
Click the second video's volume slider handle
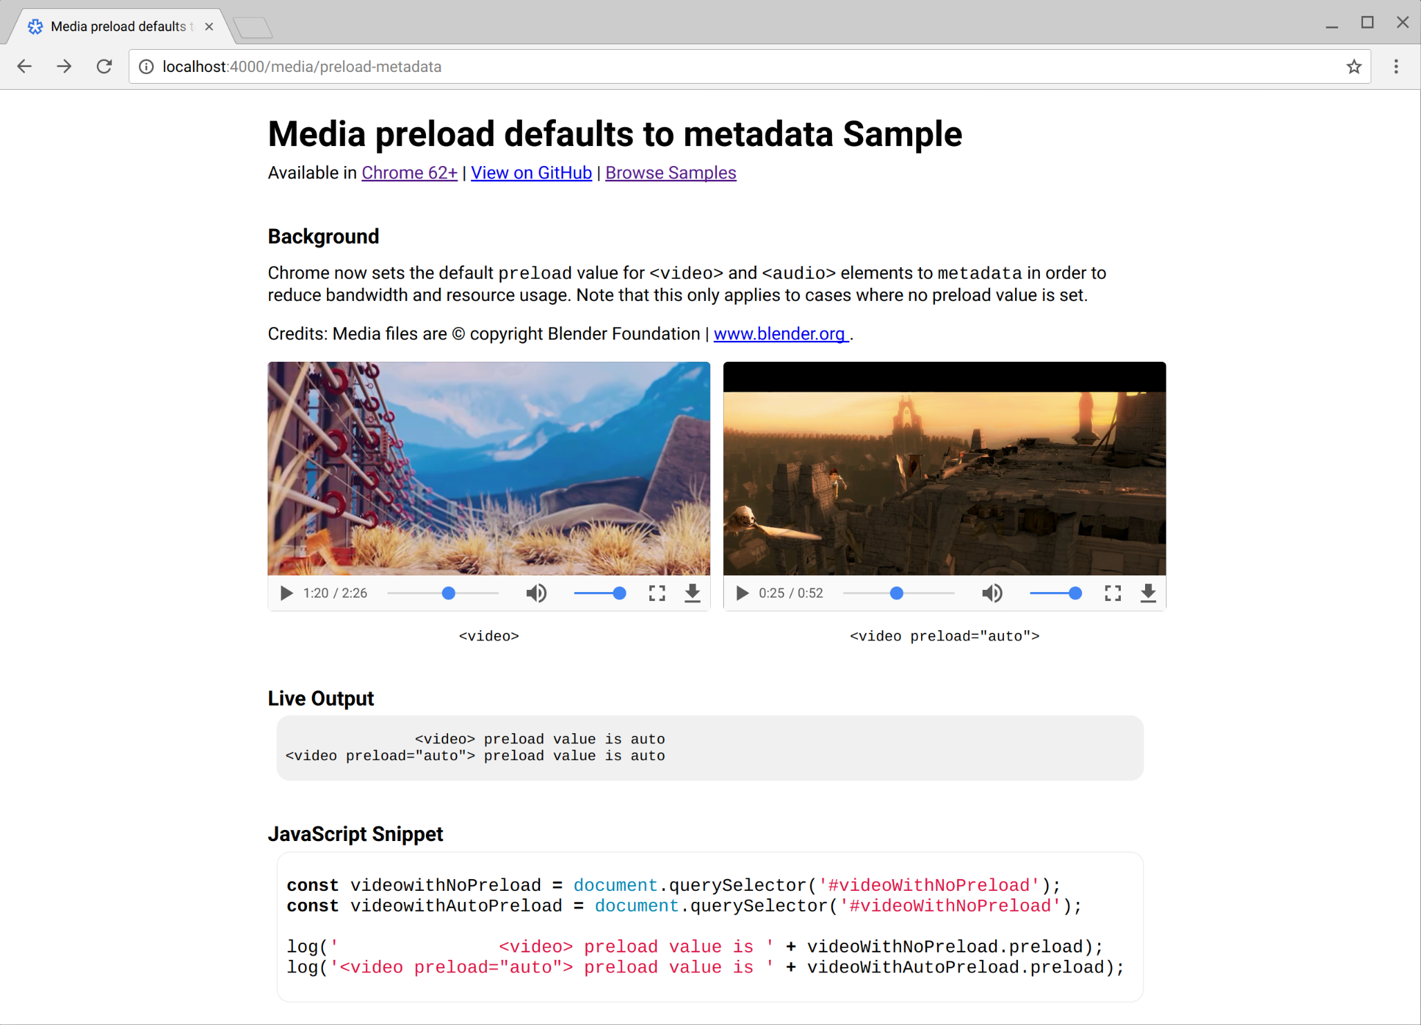(x=1075, y=593)
